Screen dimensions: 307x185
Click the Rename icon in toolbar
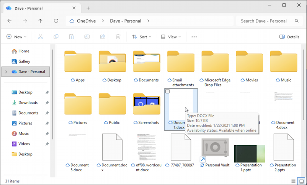pos(87,37)
